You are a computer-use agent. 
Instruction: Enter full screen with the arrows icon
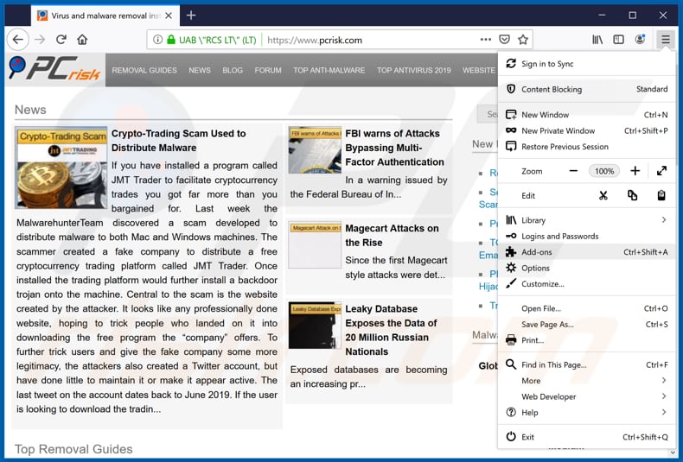click(661, 171)
